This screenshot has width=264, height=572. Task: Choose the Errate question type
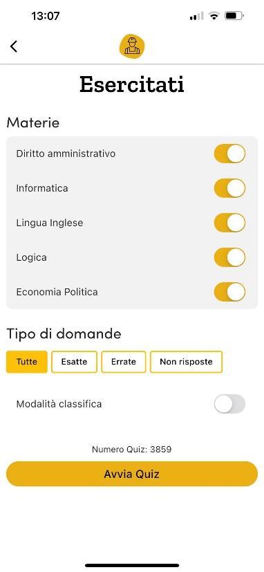[x=124, y=362]
